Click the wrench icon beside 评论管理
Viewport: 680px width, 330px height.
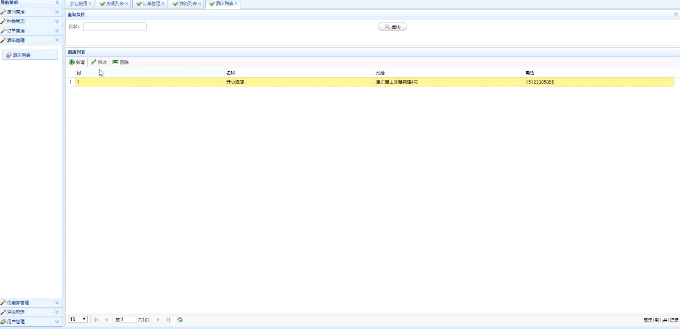click(3, 312)
